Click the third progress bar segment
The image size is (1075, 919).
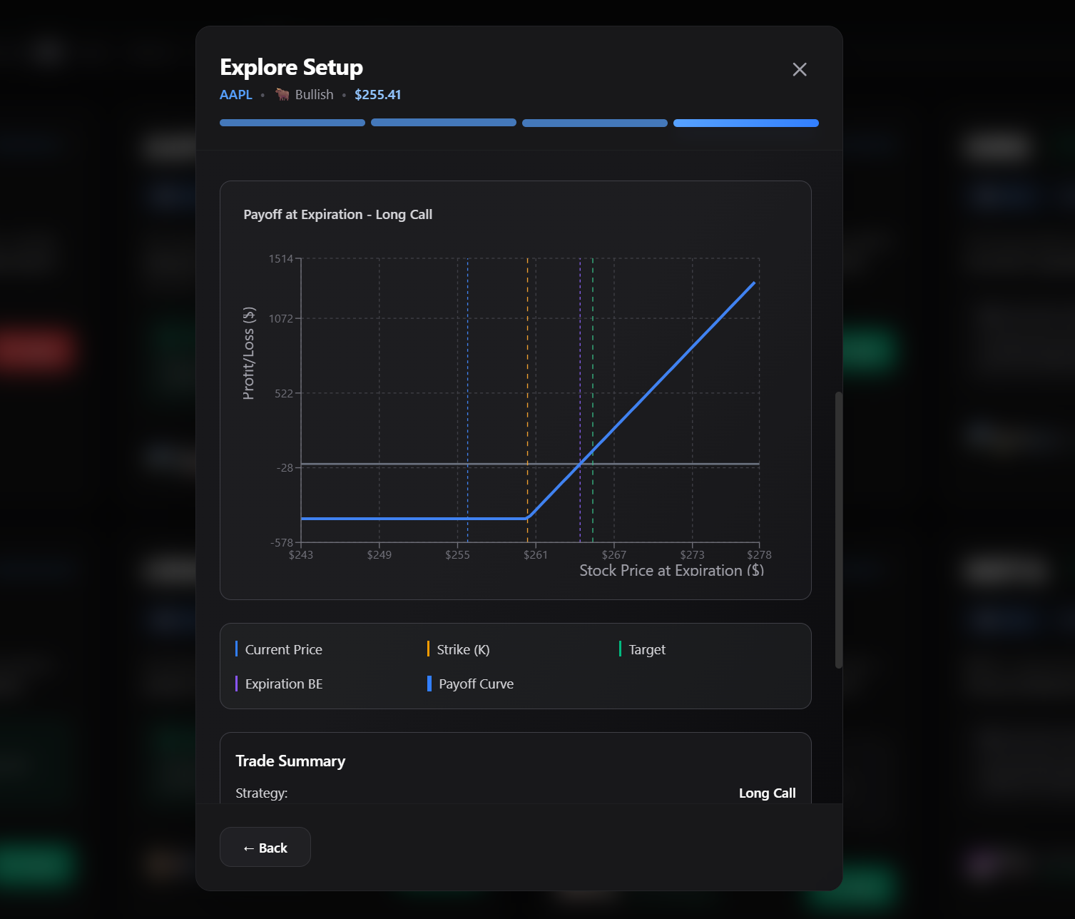[594, 122]
